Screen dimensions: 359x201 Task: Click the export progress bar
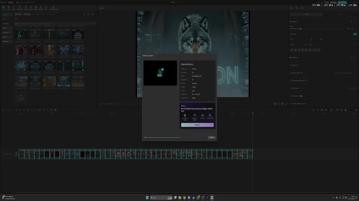click(176, 137)
